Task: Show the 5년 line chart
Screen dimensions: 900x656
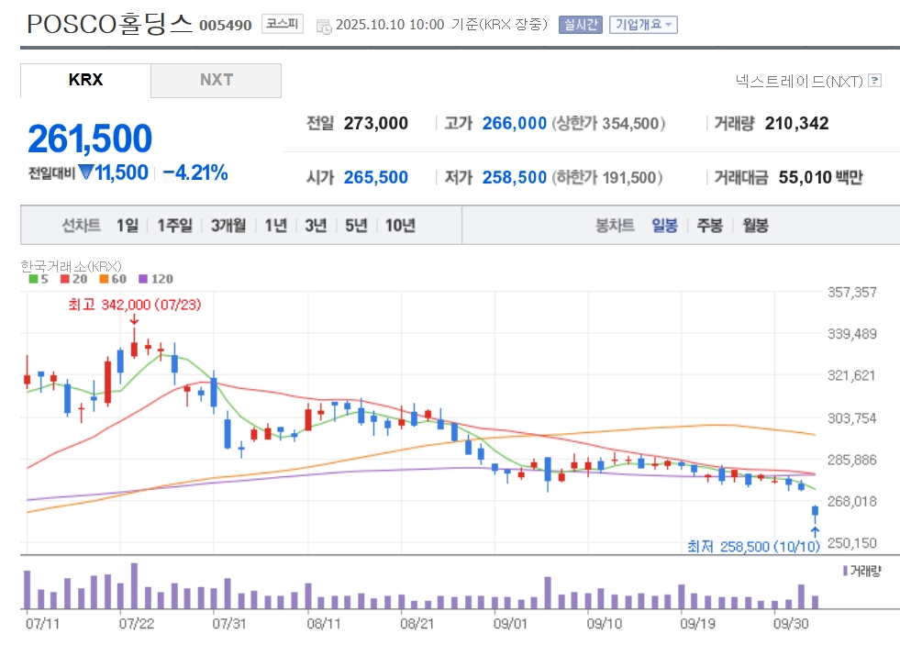Action: (x=356, y=225)
